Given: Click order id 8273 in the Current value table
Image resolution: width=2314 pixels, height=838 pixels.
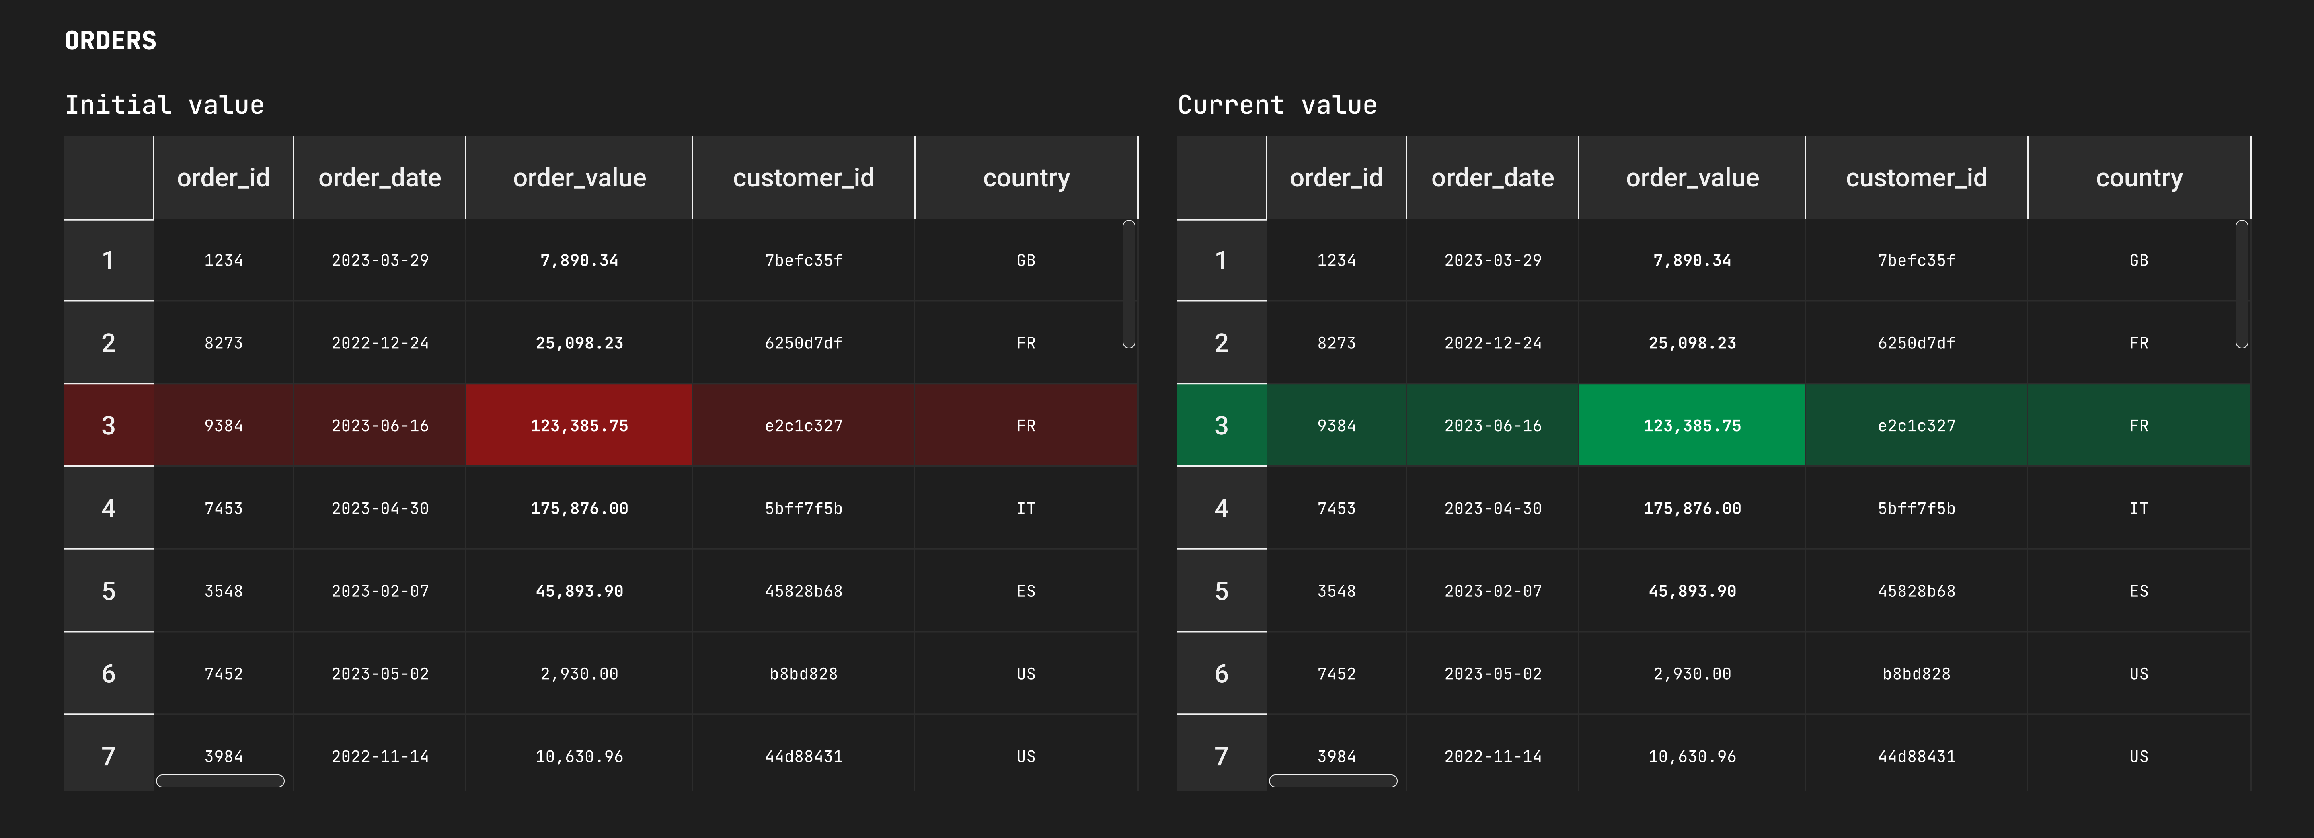Looking at the screenshot, I should 1336,343.
